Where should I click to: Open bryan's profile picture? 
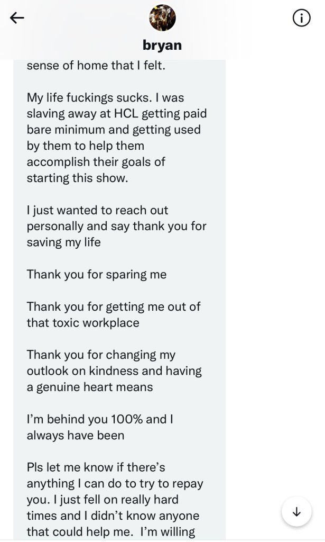coord(162,18)
